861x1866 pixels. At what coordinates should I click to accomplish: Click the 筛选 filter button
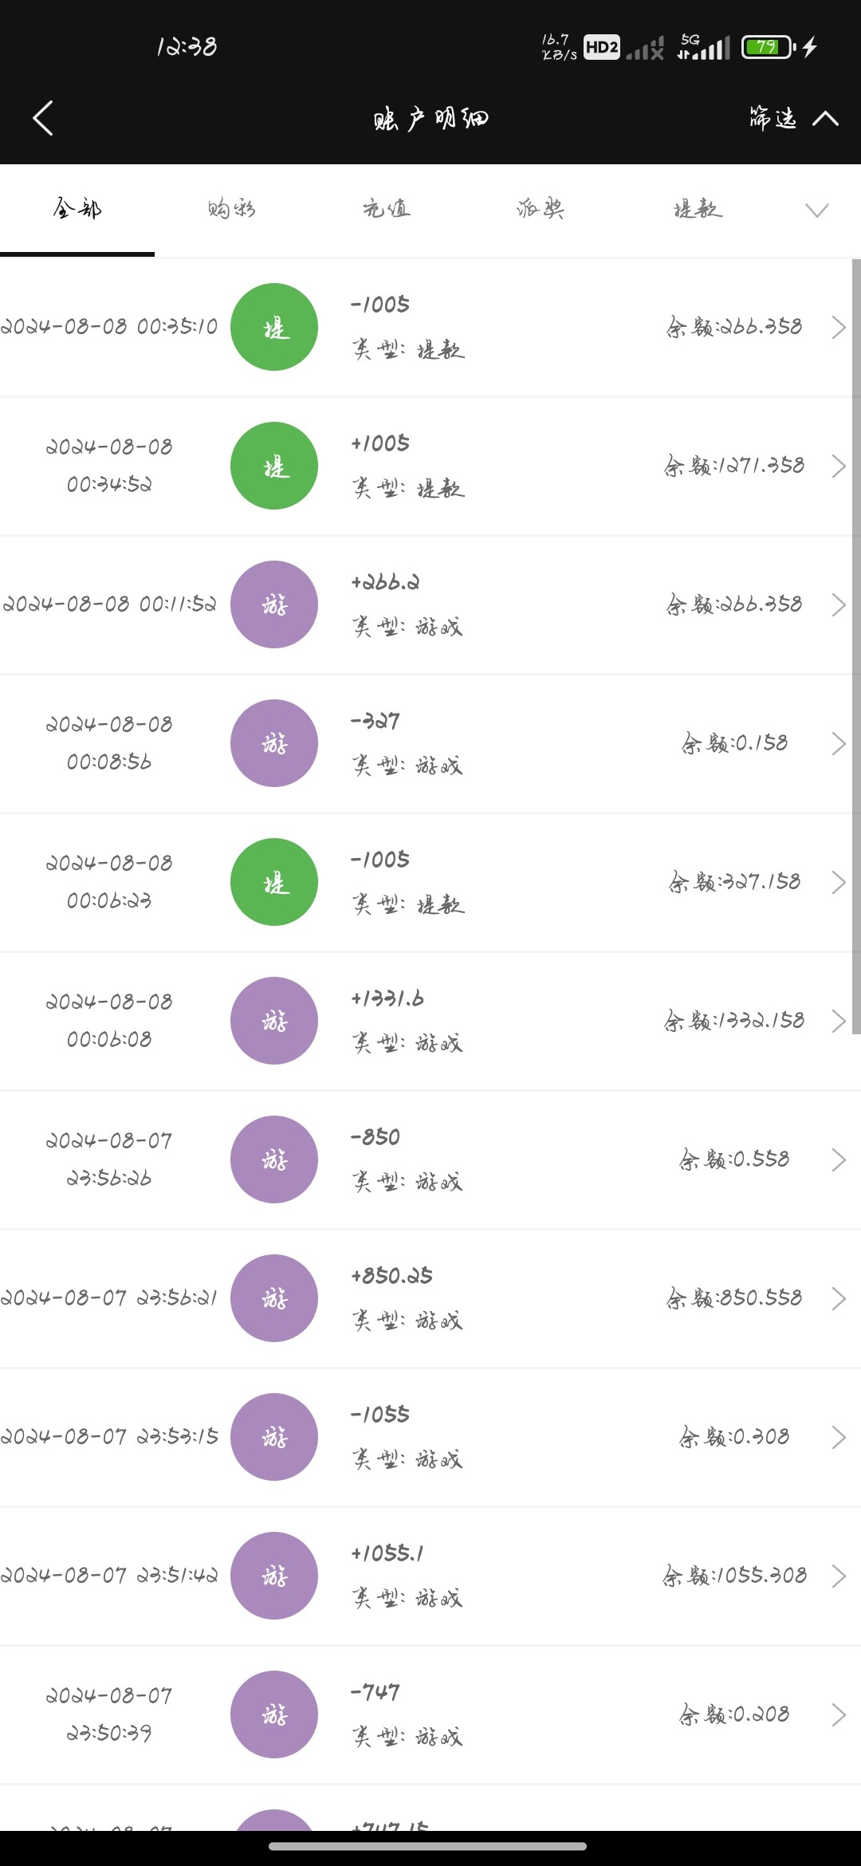tap(773, 119)
